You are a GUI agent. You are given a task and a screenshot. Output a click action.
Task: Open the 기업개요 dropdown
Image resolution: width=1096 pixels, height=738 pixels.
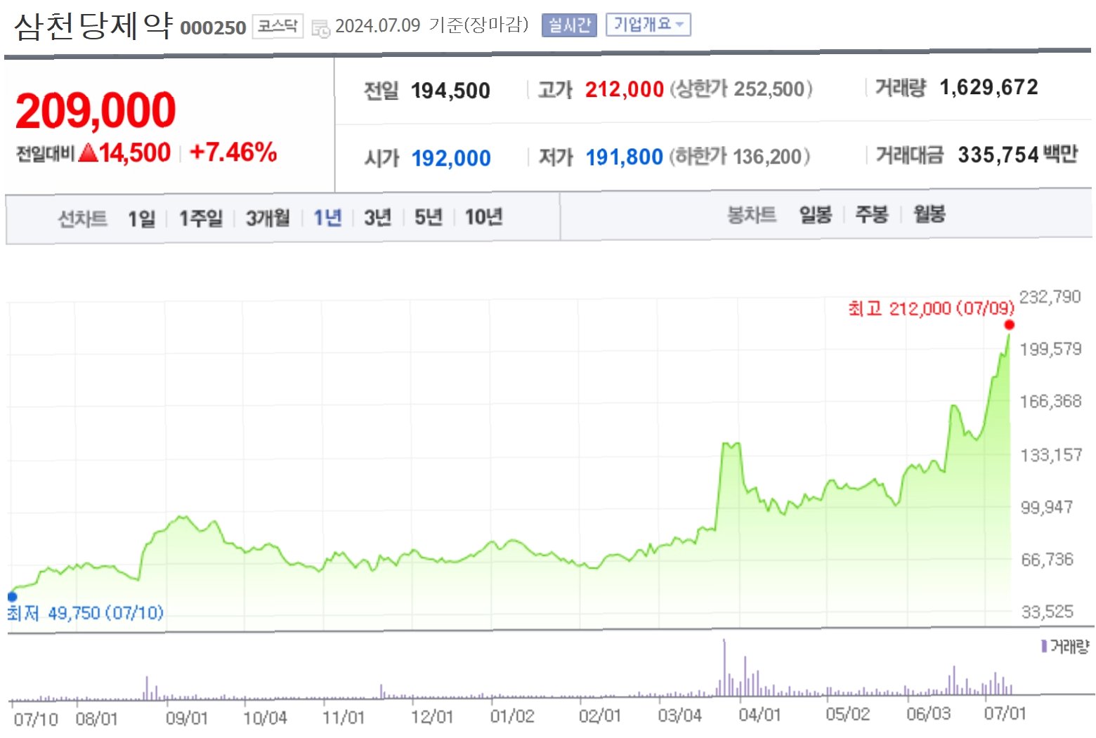tap(648, 25)
